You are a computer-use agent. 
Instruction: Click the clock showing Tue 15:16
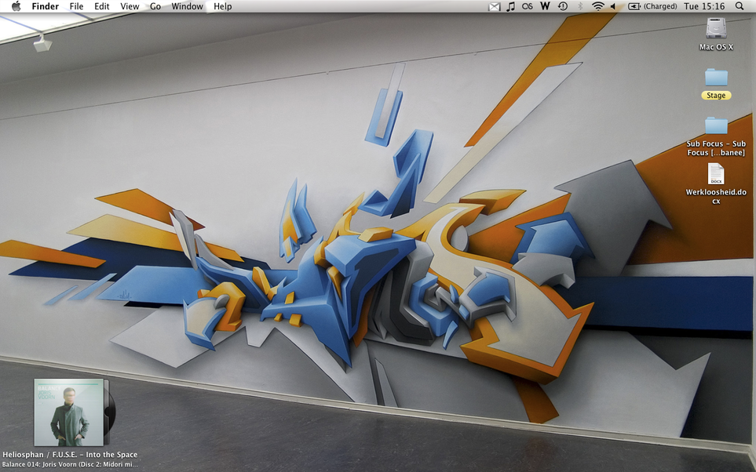click(704, 6)
